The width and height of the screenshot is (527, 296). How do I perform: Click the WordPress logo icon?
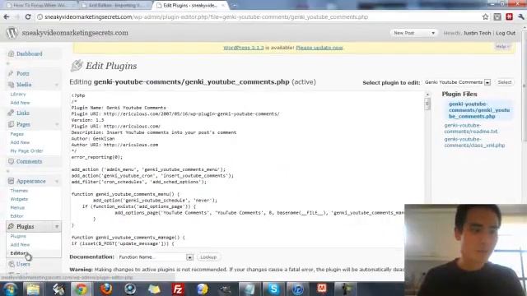click(x=12, y=33)
